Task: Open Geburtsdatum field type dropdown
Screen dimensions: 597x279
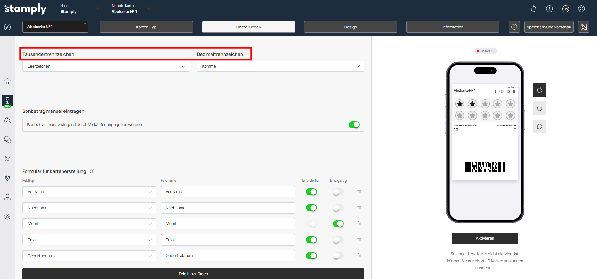Action: pos(89,256)
